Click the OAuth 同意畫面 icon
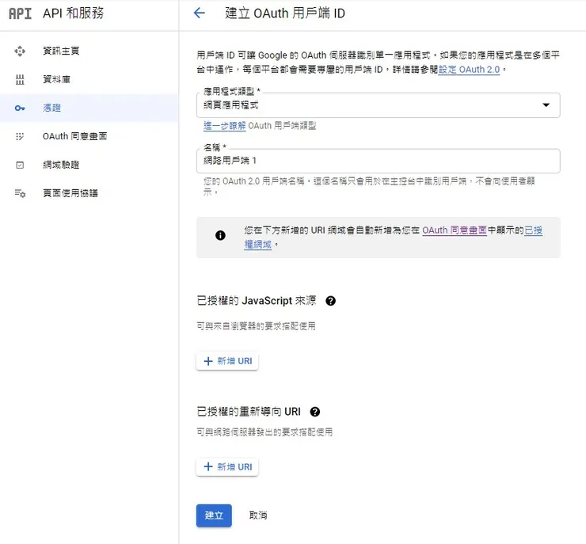The width and height of the screenshot is (586, 544). tap(20, 136)
